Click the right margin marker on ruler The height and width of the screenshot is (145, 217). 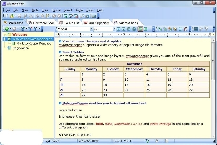pos(209,35)
